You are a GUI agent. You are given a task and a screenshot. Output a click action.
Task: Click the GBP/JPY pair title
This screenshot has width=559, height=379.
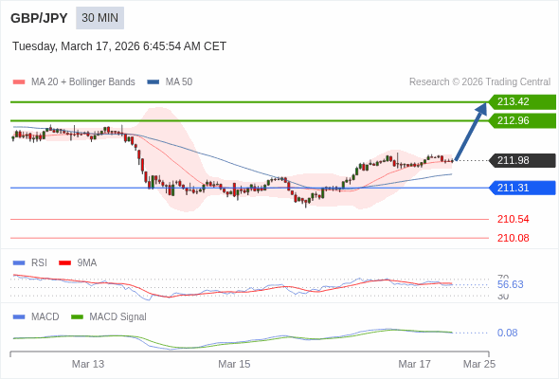(x=39, y=18)
